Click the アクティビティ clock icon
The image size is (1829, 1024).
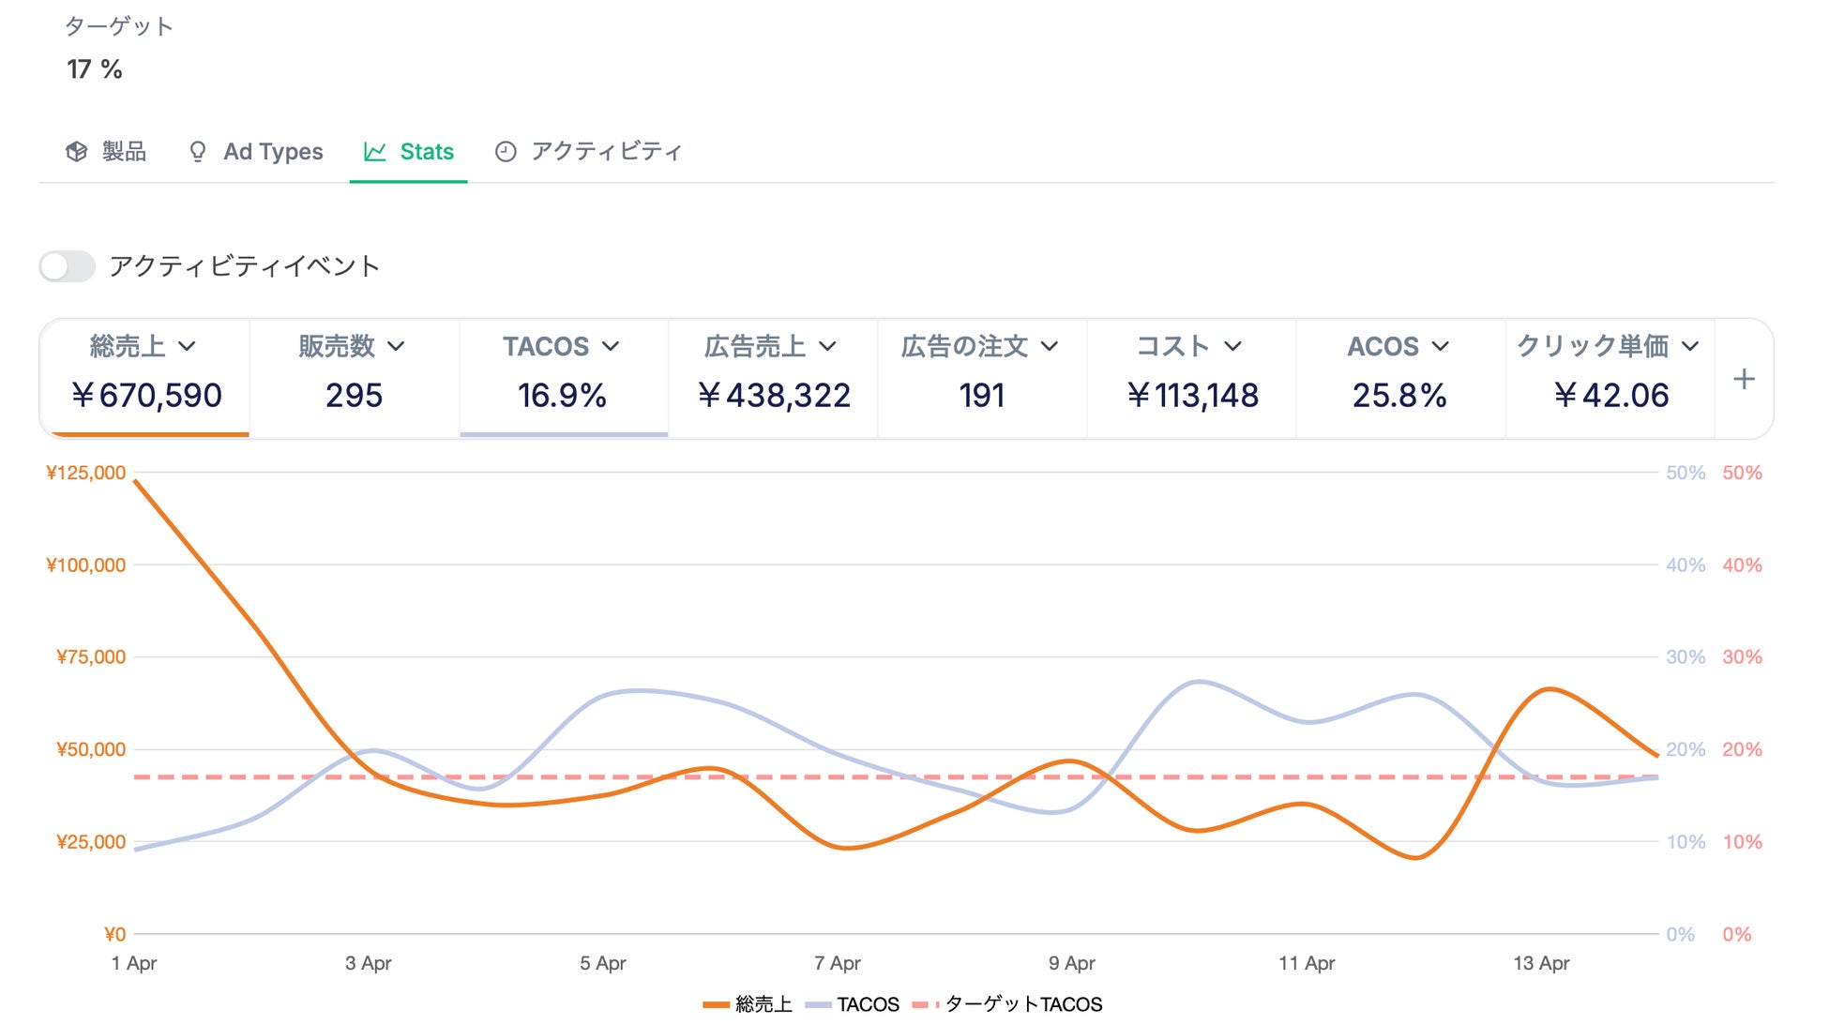[x=506, y=152]
